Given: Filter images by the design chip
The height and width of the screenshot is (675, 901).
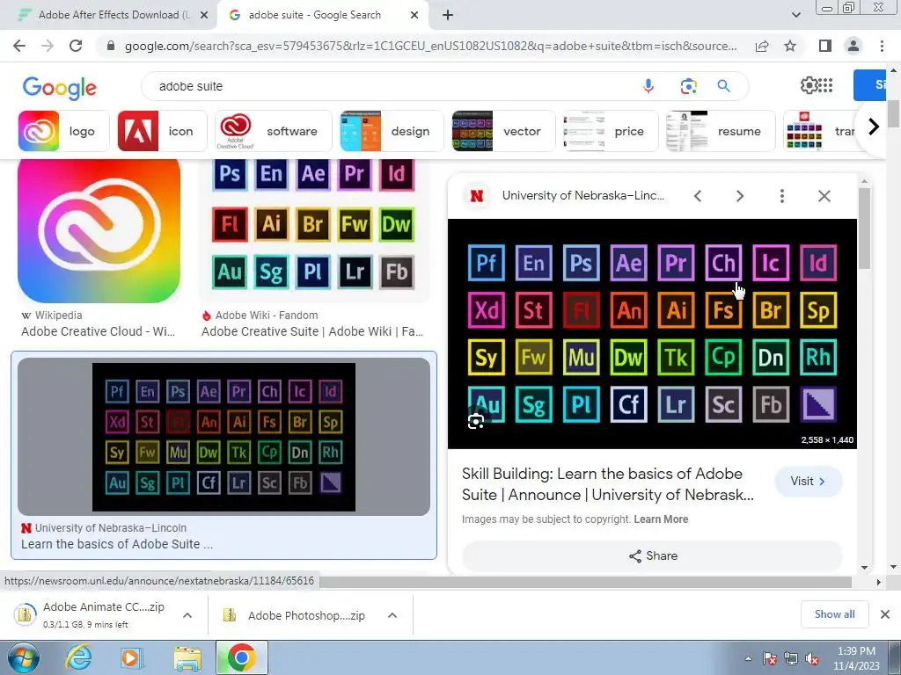Looking at the screenshot, I should coord(392,132).
